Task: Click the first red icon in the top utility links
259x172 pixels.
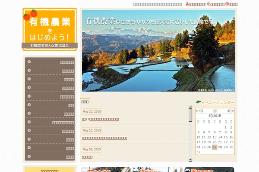Action: pos(187,4)
